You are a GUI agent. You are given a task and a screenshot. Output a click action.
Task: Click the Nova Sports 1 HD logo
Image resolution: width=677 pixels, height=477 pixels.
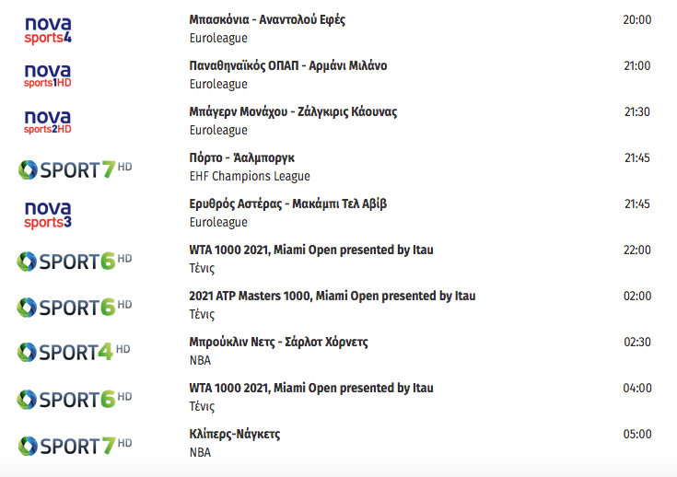[48, 76]
